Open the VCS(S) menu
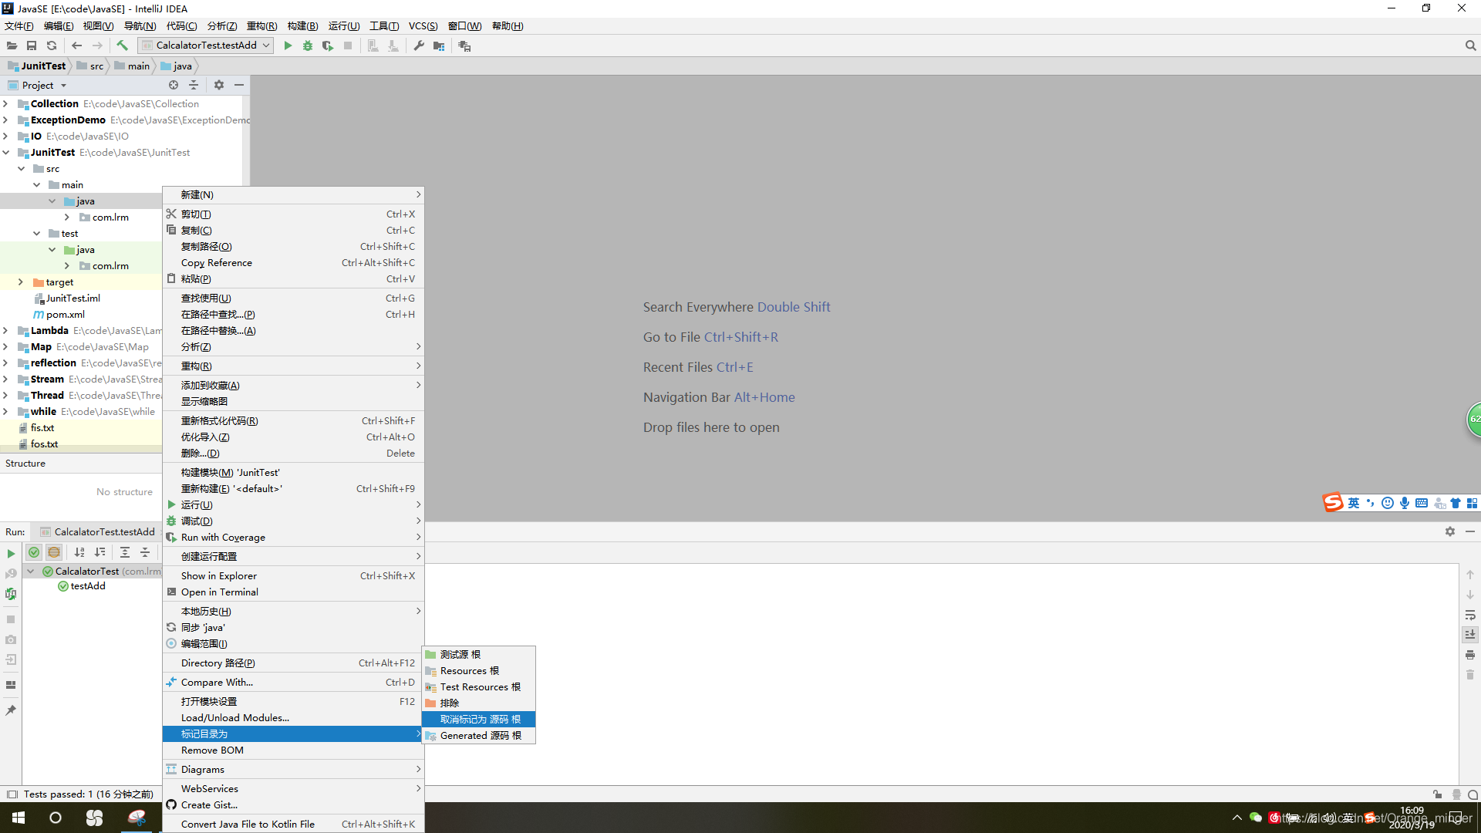Screen dimensions: 1481x833 point(423,25)
